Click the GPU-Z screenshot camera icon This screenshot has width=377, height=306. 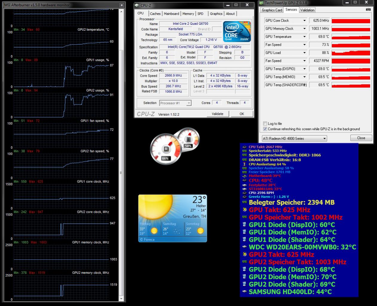tap(368, 10)
